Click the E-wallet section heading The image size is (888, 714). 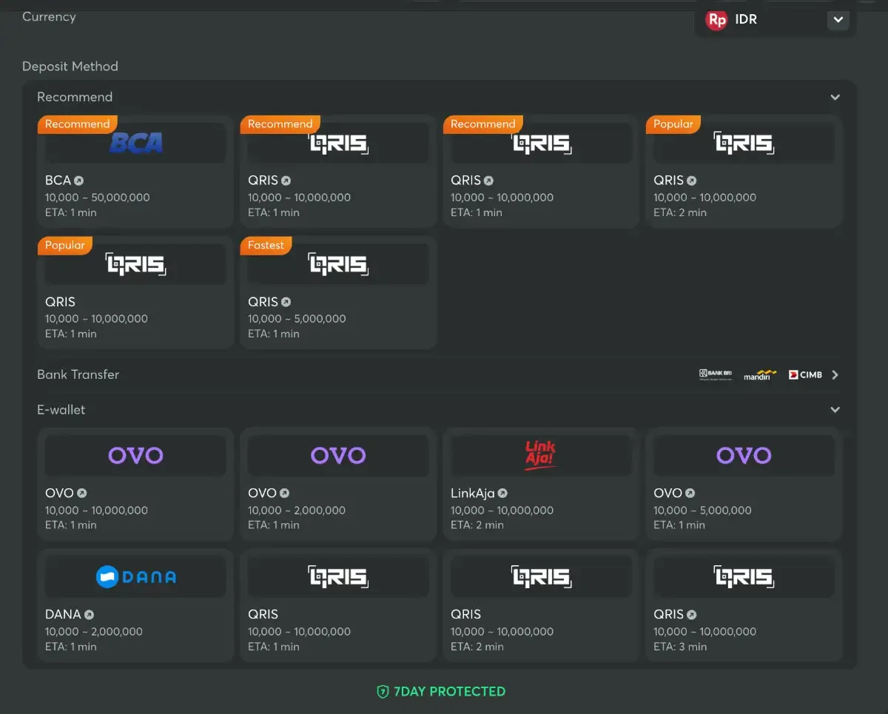pos(61,409)
